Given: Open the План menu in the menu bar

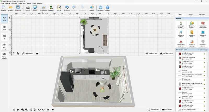Looking at the screenshot, I should [x=20, y=4].
